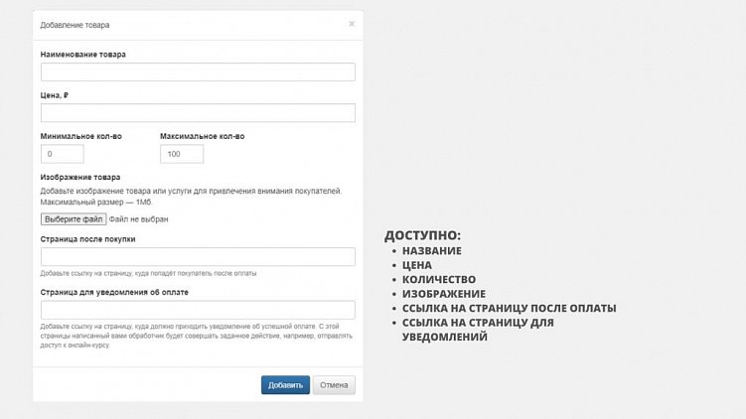This screenshot has height=419, width=746.
Task: Click the "Файл не выбран" text
Action: [x=139, y=219]
